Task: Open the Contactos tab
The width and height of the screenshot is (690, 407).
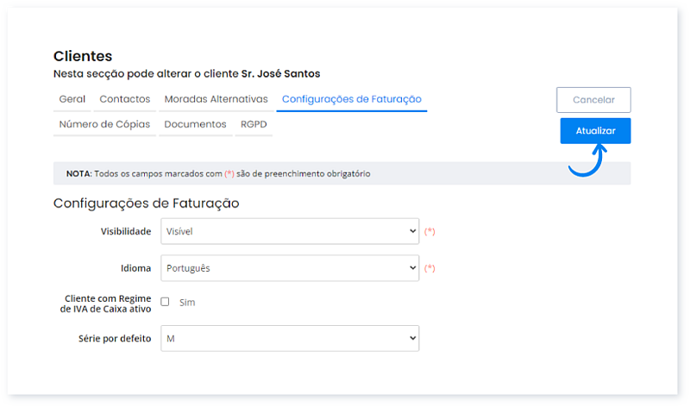Action: point(124,99)
